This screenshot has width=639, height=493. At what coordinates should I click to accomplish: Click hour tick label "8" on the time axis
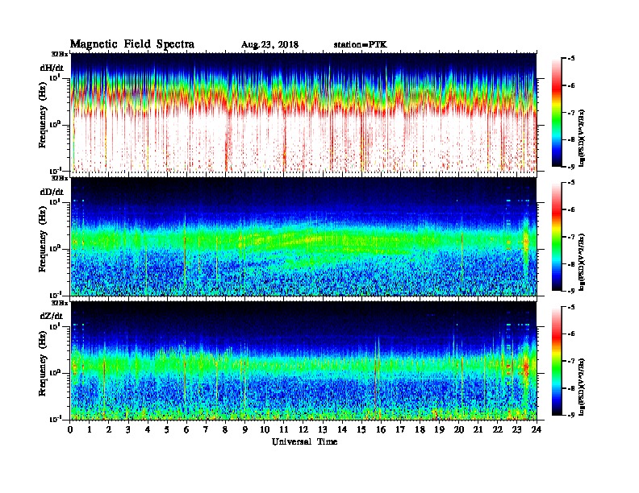[x=225, y=429]
